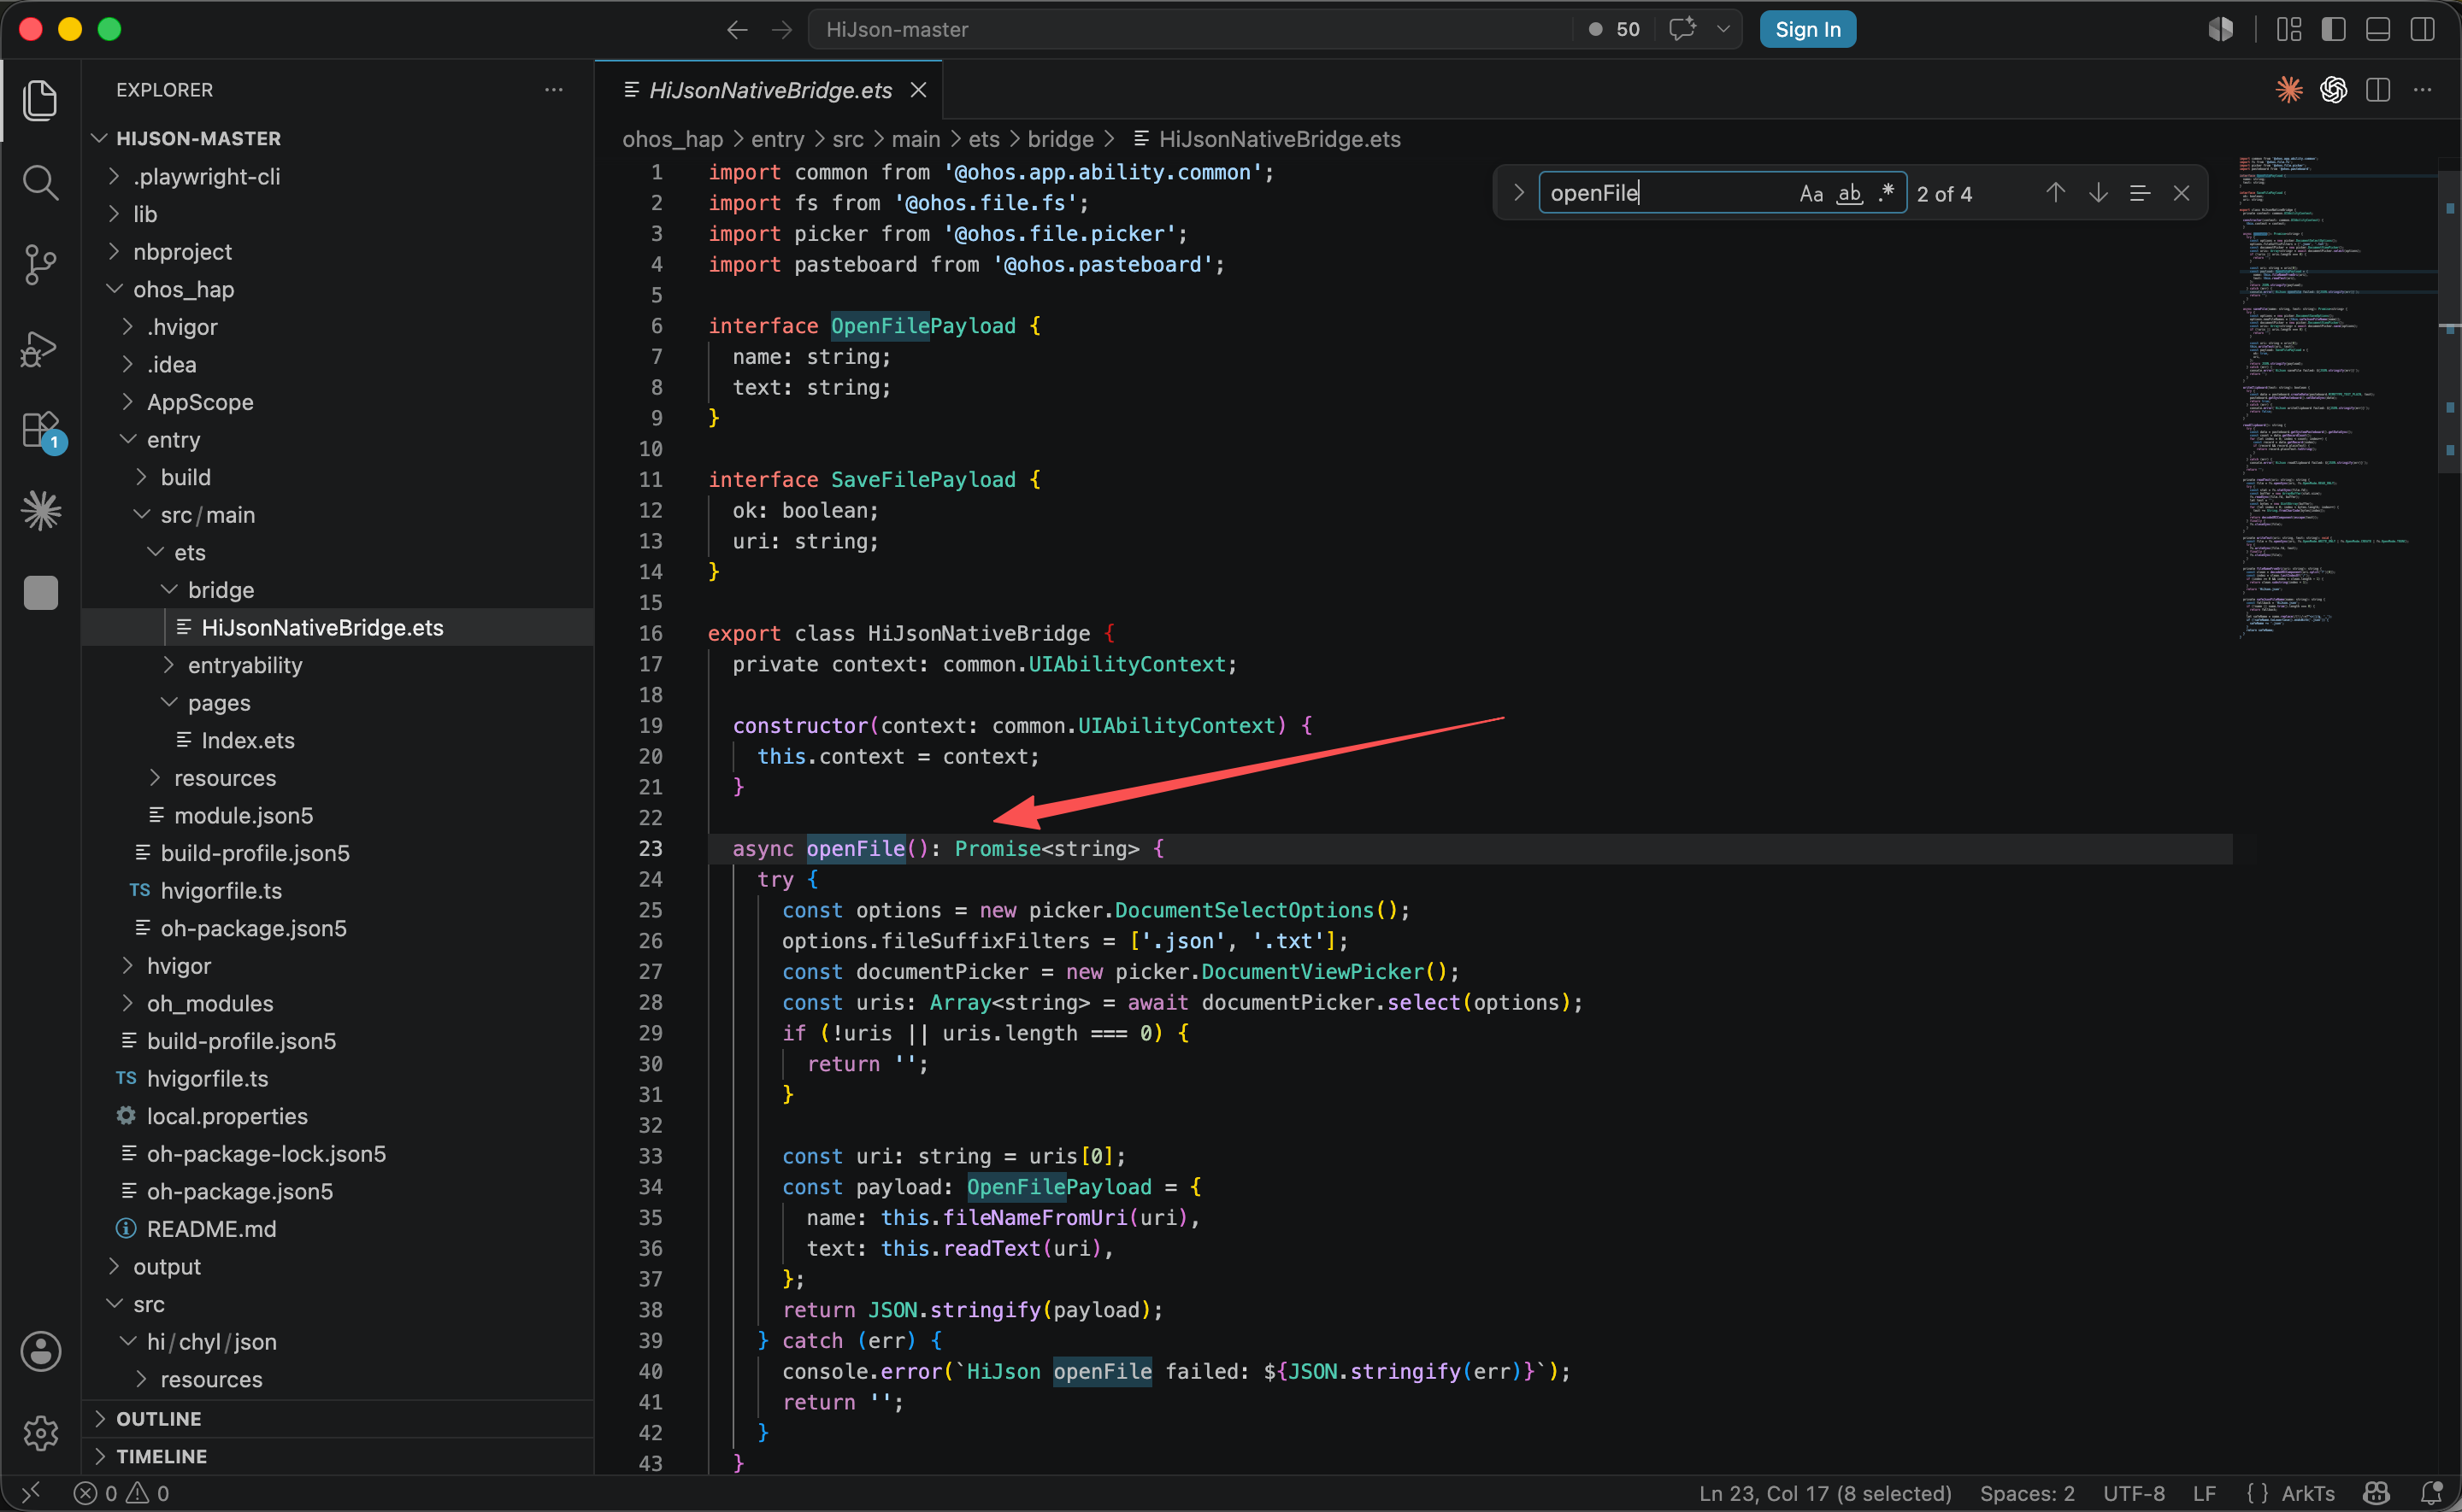Toggle Find in Selection
The image size is (2462, 1512).
2139,193
